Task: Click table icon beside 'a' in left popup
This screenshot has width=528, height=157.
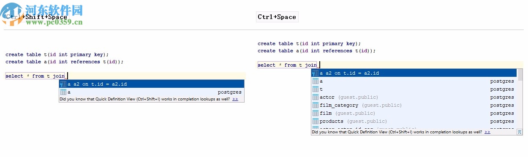Action: pyautogui.click(x=63, y=92)
